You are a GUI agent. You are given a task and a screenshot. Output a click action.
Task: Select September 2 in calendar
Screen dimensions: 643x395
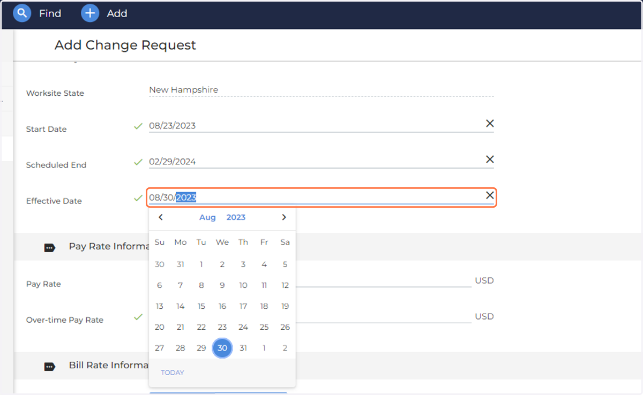pos(285,348)
